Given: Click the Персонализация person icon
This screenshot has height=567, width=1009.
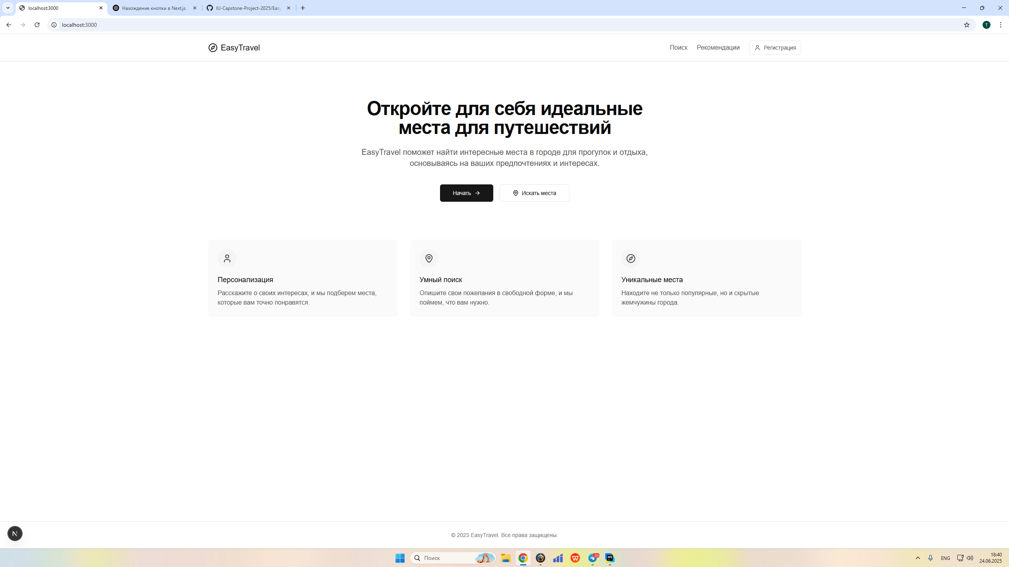Looking at the screenshot, I should pos(227,258).
